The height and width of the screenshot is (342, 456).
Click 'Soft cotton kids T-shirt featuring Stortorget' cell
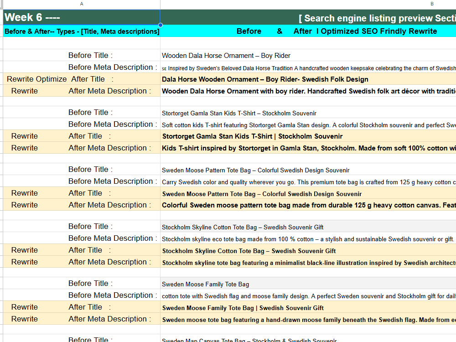(308, 124)
